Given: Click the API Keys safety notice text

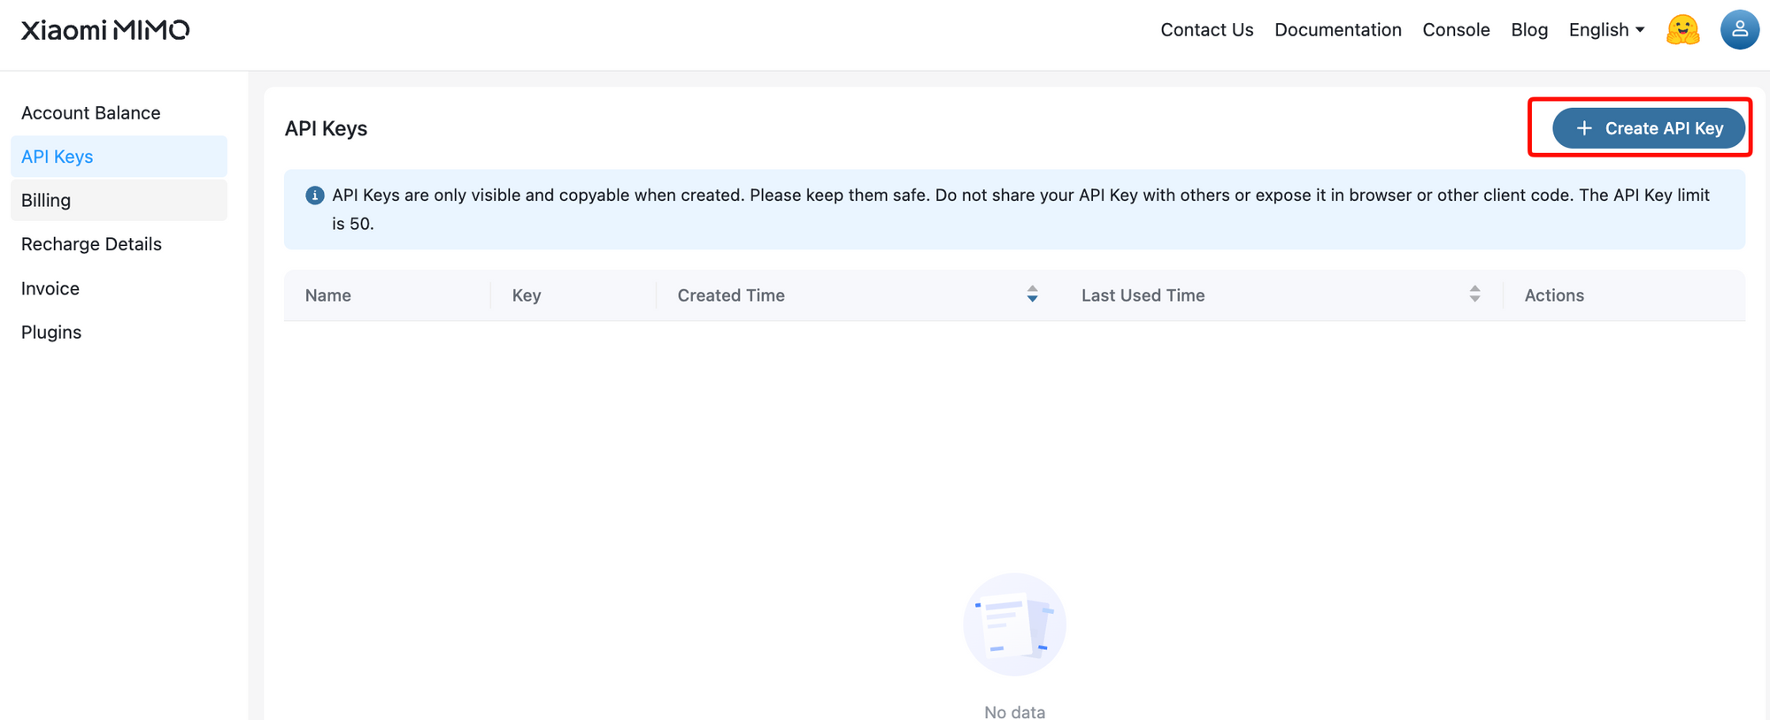Looking at the screenshot, I should pyautogui.click(x=1020, y=210).
